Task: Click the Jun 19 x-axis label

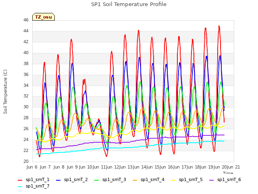Action: click(207, 167)
